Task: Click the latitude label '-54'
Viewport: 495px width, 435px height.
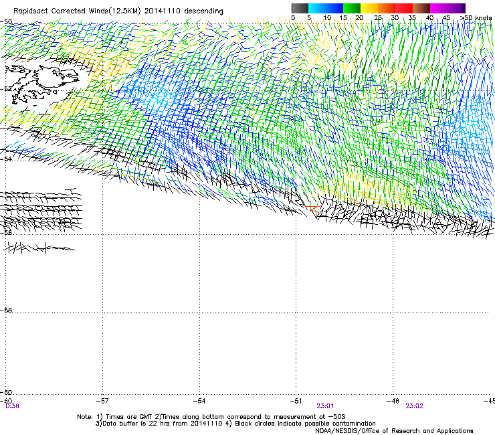Action: (6, 159)
